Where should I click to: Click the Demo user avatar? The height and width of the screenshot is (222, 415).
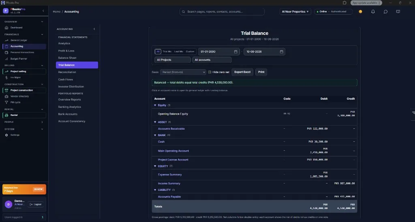coord(9,204)
